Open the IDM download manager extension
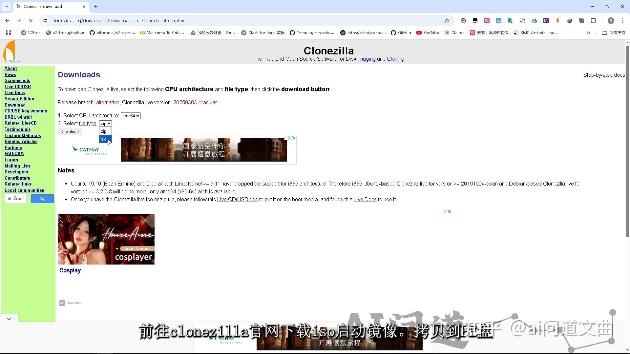This screenshot has width=630, height=354. coord(570,20)
